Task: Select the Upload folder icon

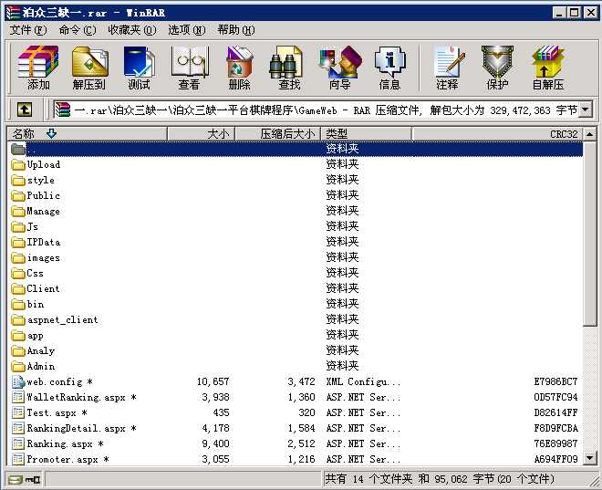Action: pos(18,165)
